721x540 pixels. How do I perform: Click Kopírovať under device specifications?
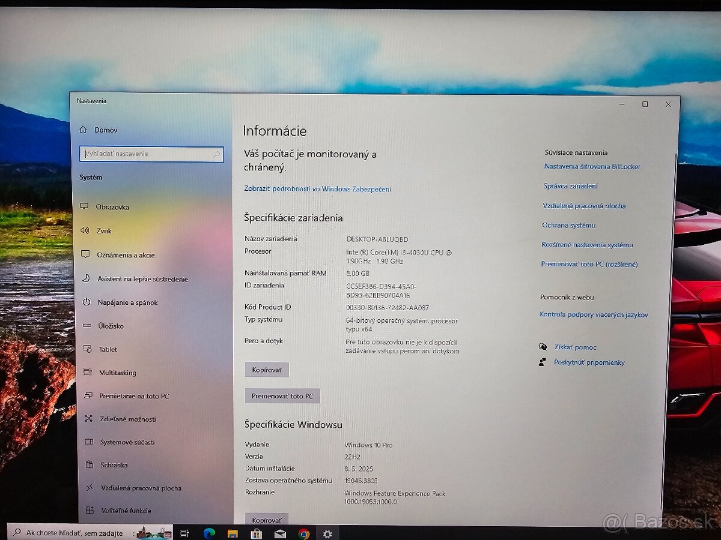(x=267, y=370)
